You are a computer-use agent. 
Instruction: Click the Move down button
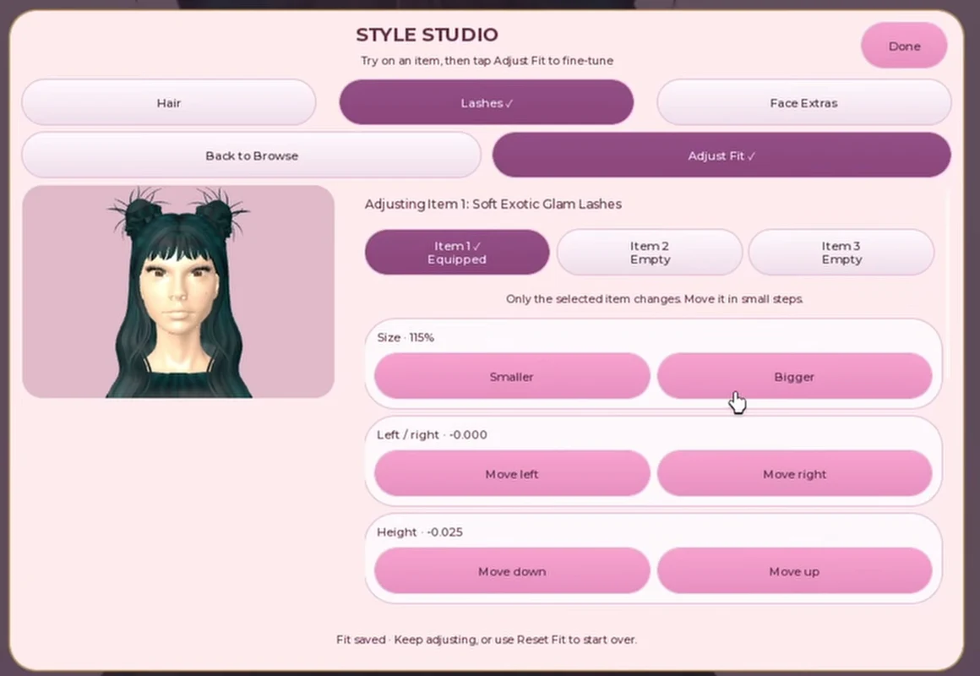[x=512, y=571]
